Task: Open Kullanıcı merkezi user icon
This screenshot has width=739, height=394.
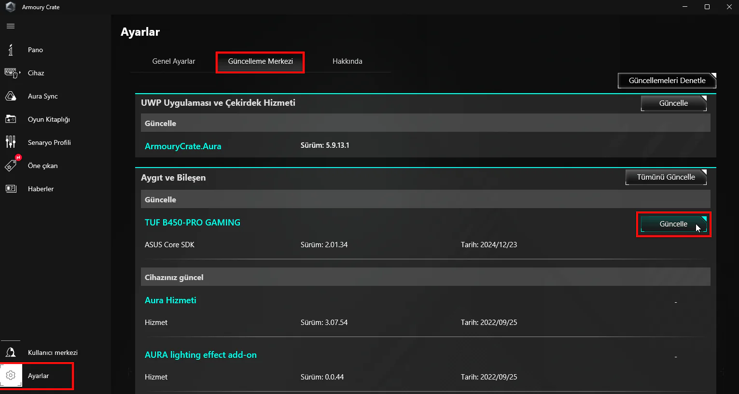Action: pos(11,352)
